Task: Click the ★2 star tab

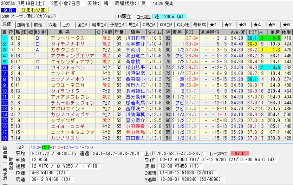Action: coord(228,25)
